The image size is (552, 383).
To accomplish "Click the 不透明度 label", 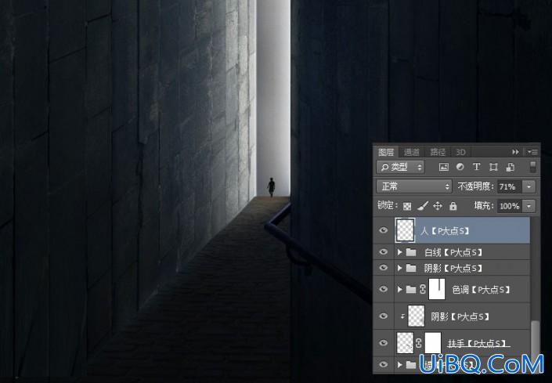I will tap(475, 186).
